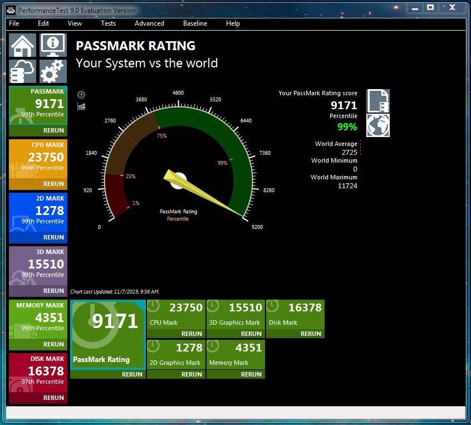The height and width of the screenshot is (425, 471).
Task: Open the Help menu
Action: tap(233, 23)
